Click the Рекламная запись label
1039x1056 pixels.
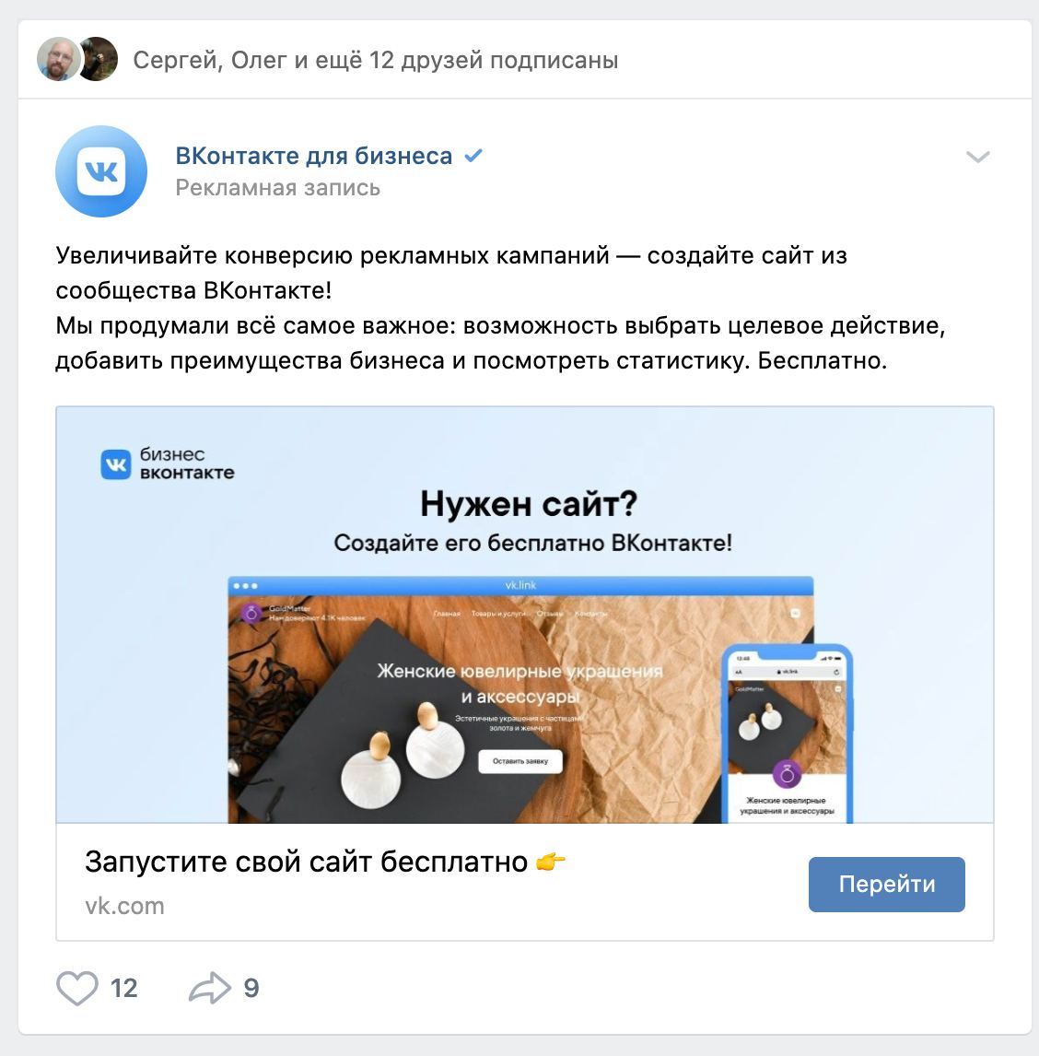[x=277, y=187]
